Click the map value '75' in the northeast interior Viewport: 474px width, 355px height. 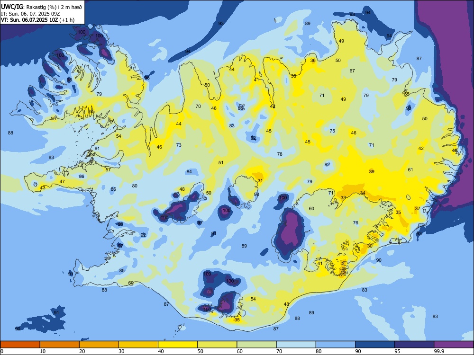click(x=332, y=131)
